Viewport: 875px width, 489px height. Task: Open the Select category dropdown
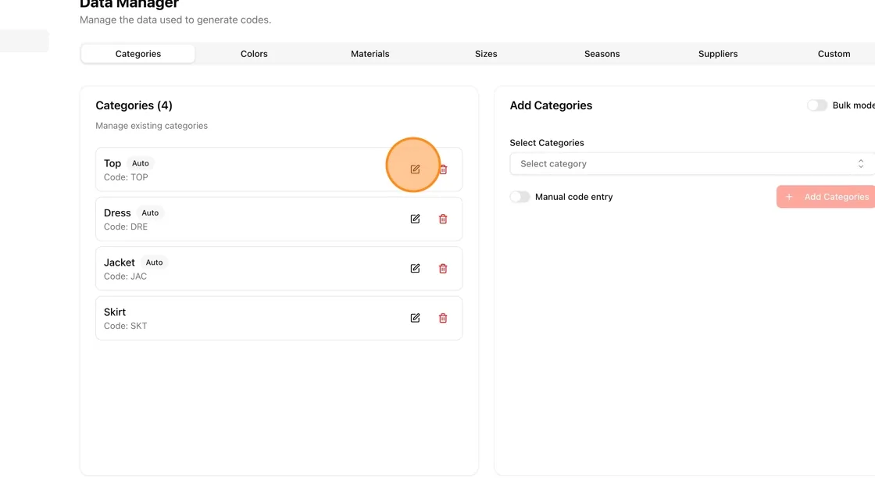(x=692, y=163)
